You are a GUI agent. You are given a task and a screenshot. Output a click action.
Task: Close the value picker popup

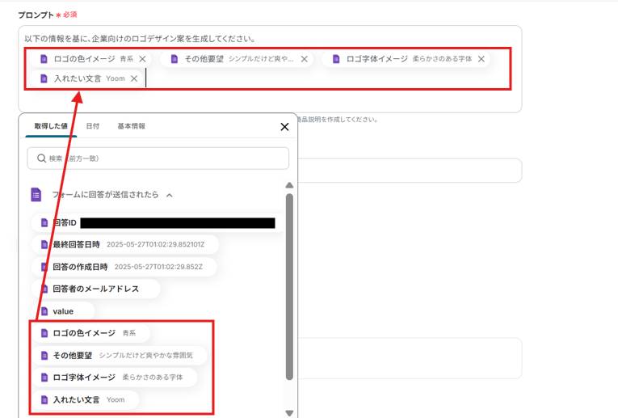(284, 127)
